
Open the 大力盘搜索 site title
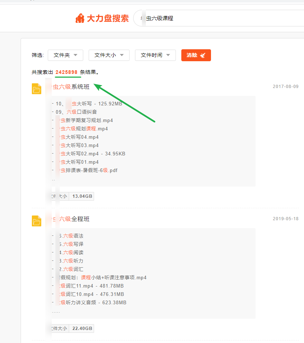coord(108,18)
